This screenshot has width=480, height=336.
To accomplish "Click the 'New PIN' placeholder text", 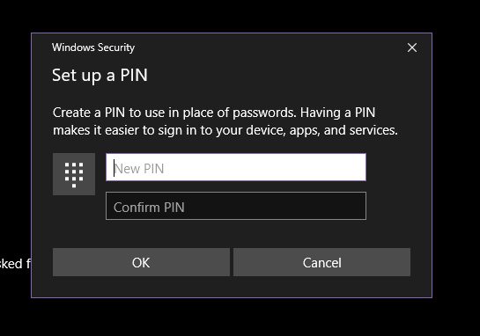I will [x=139, y=169].
